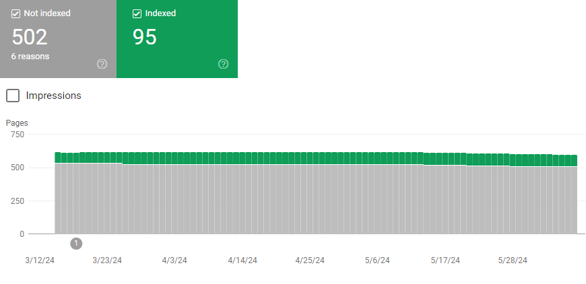Uncheck the Not indexed checkbox
This screenshot has height=284, width=586.
[15, 14]
